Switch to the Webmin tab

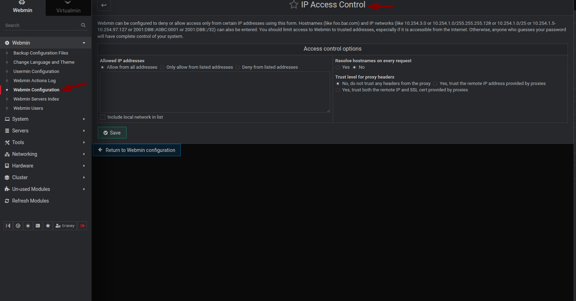coord(23,7)
